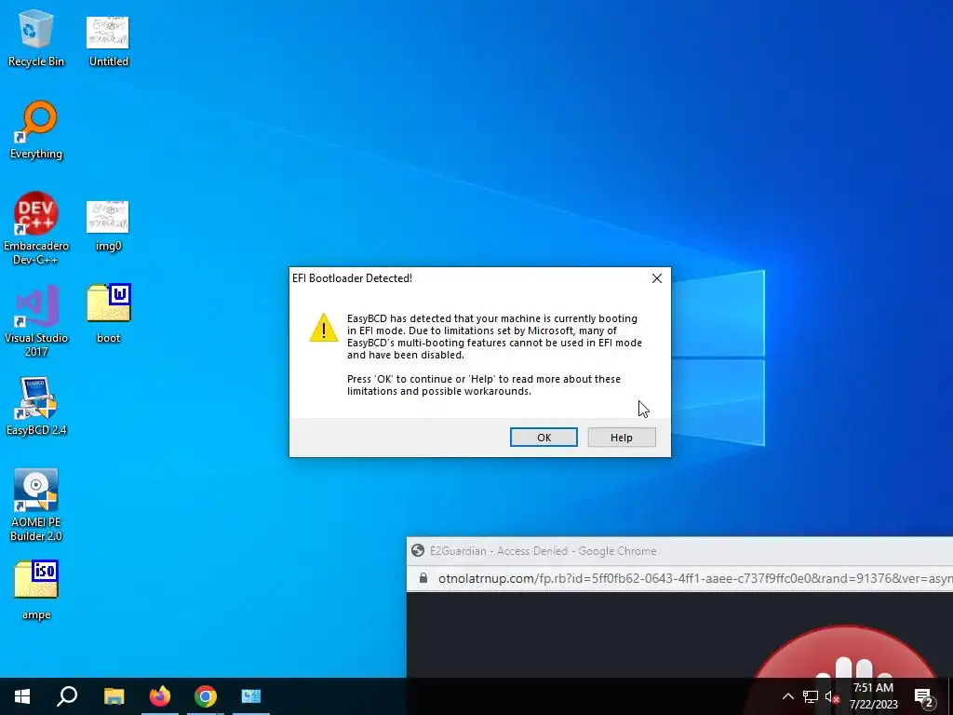
Task: Click the EFI Bootloader Detected! title bar
Action: point(467,278)
